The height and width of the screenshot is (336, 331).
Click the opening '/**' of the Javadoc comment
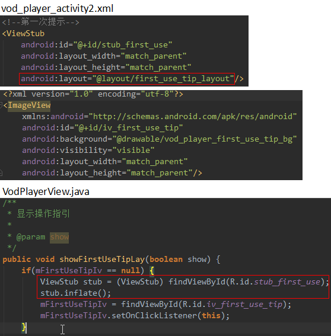[x=9, y=203]
